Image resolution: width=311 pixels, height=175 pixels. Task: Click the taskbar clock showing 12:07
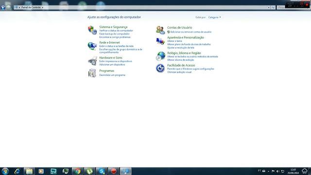click(x=293, y=171)
